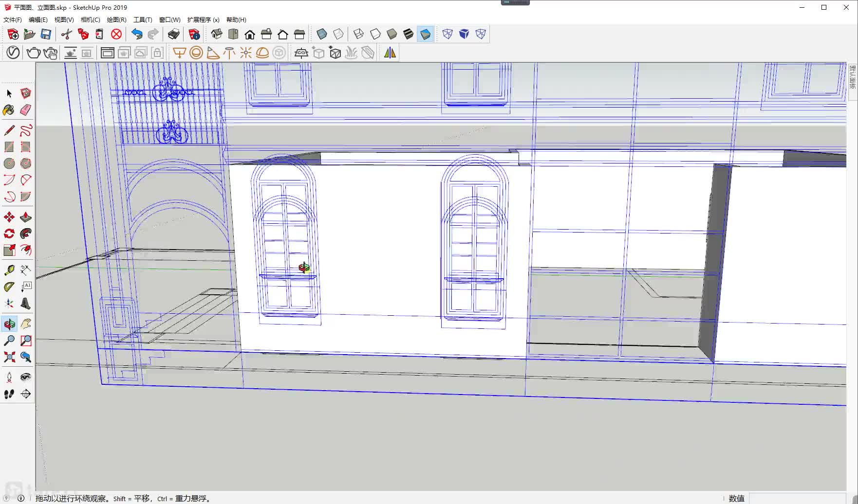Click Undo blue arrow

click(x=137, y=34)
